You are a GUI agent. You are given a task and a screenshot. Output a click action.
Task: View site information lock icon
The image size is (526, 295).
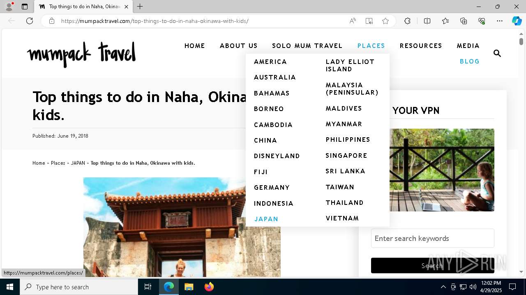pyautogui.click(x=52, y=21)
